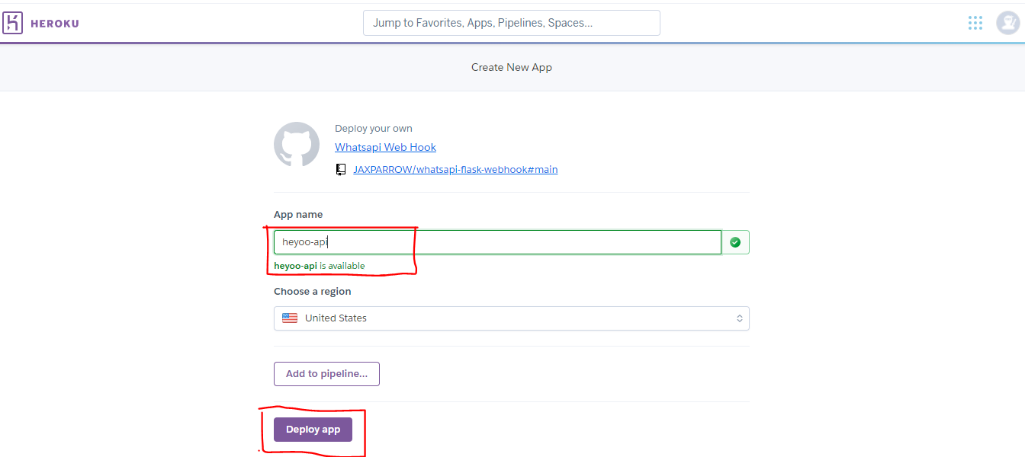The height and width of the screenshot is (457, 1025).
Task: Click the 'Choose a region' label
Action: tap(313, 292)
